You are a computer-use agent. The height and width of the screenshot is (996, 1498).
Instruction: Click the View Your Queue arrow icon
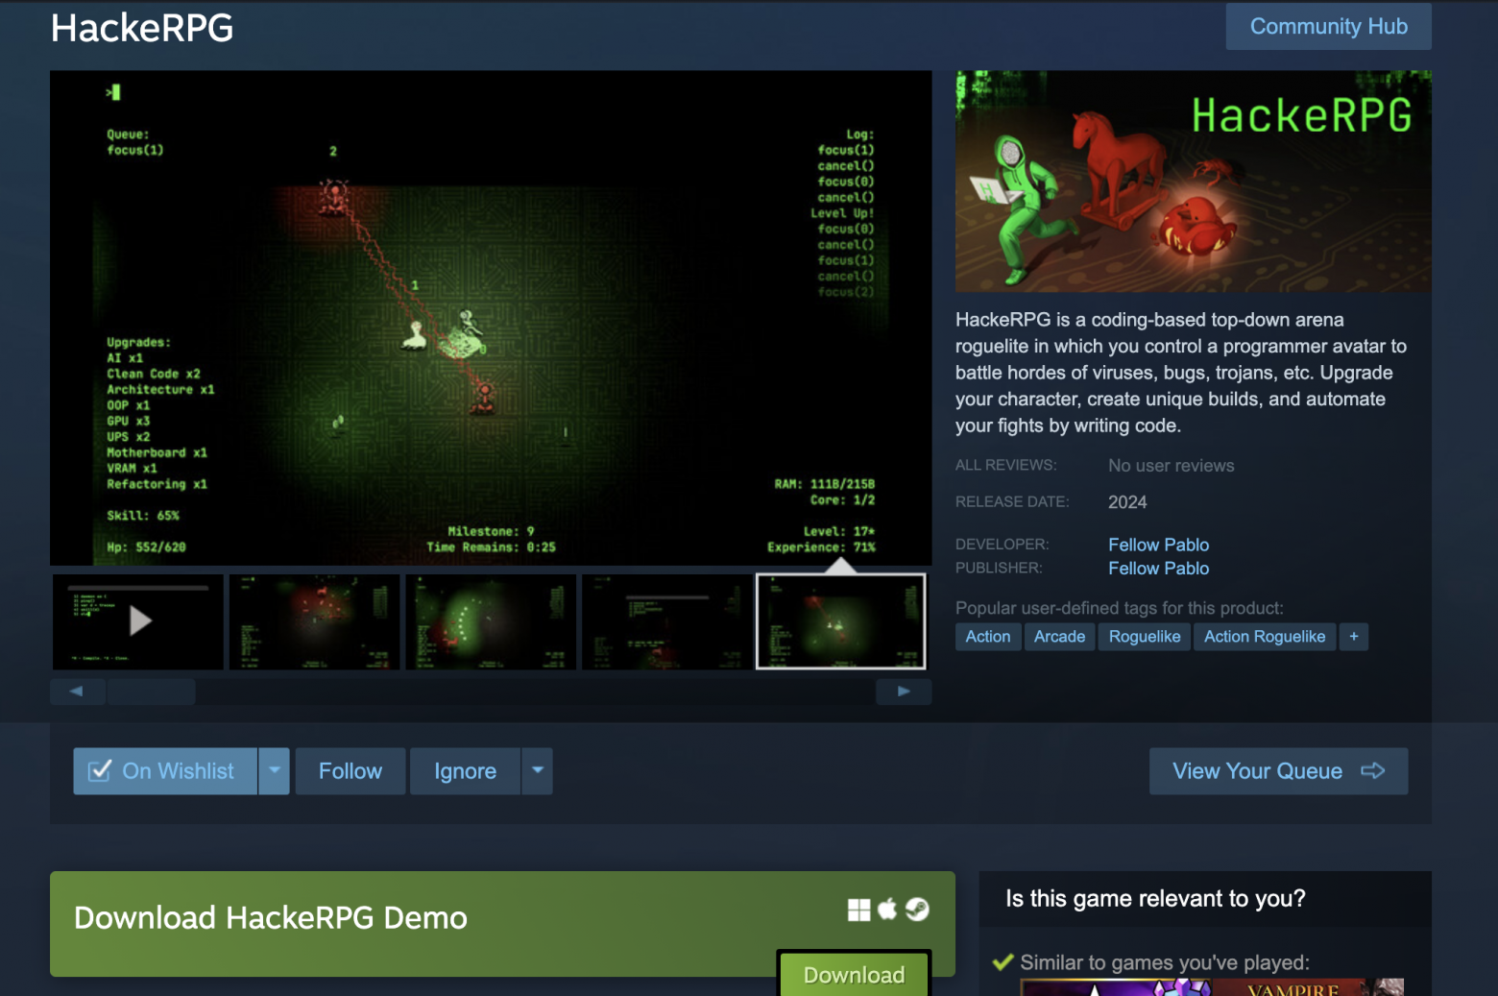point(1373,771)
